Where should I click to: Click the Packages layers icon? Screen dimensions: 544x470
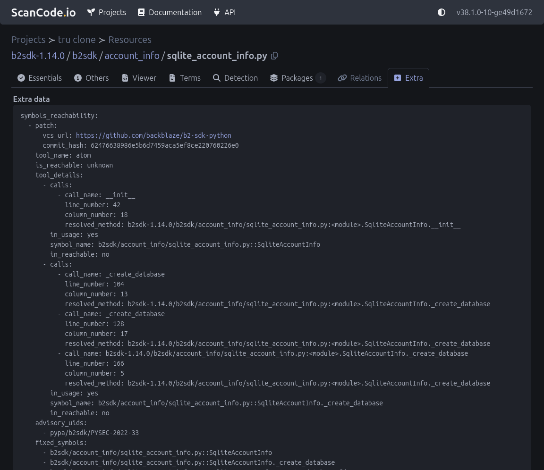tap(274, 78)
